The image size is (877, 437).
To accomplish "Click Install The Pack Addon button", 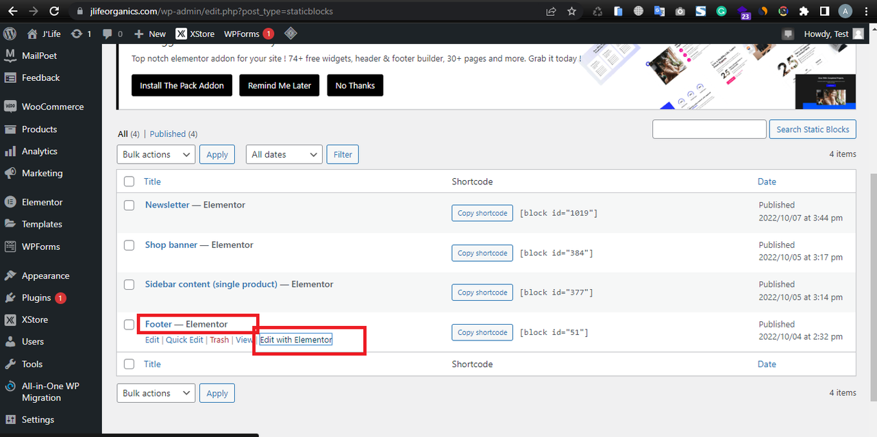I will click(x=182, y=86).
